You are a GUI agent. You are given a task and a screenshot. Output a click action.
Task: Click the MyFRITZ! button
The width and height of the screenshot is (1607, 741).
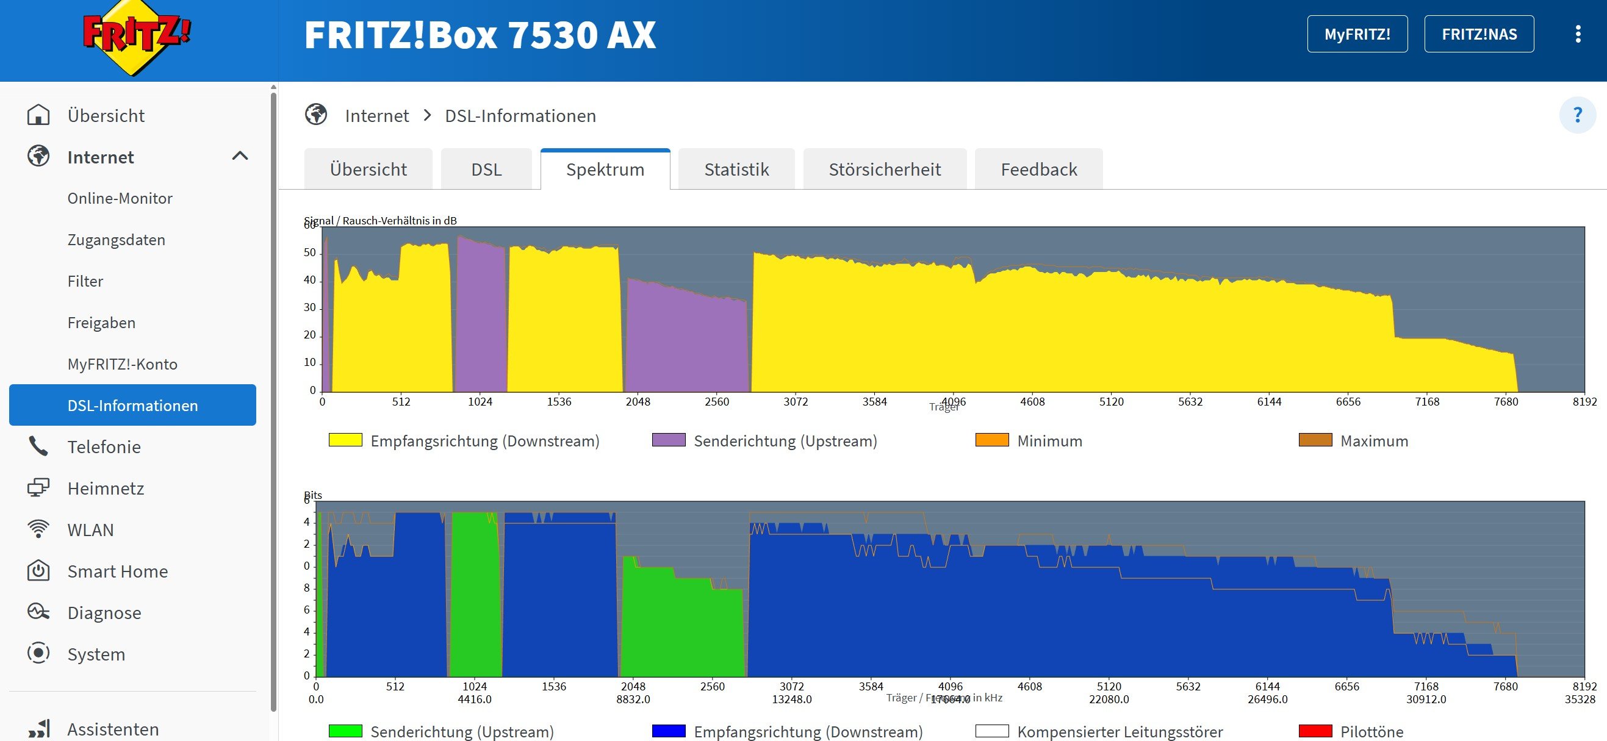[1357, 34]
